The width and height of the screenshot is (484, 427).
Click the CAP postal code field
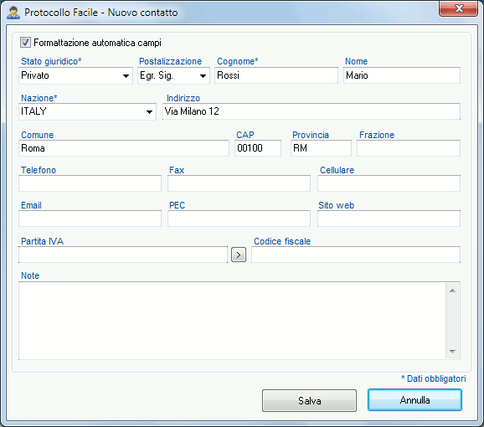click(258, 148)
